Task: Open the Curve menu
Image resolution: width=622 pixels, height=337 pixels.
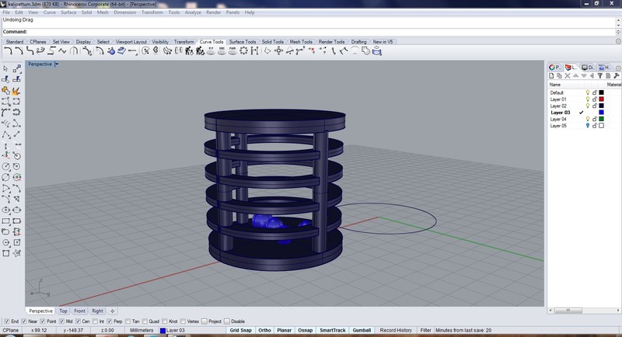Action: pos(50,12)
